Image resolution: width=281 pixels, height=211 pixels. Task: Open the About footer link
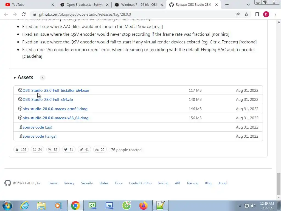(223, 183)
